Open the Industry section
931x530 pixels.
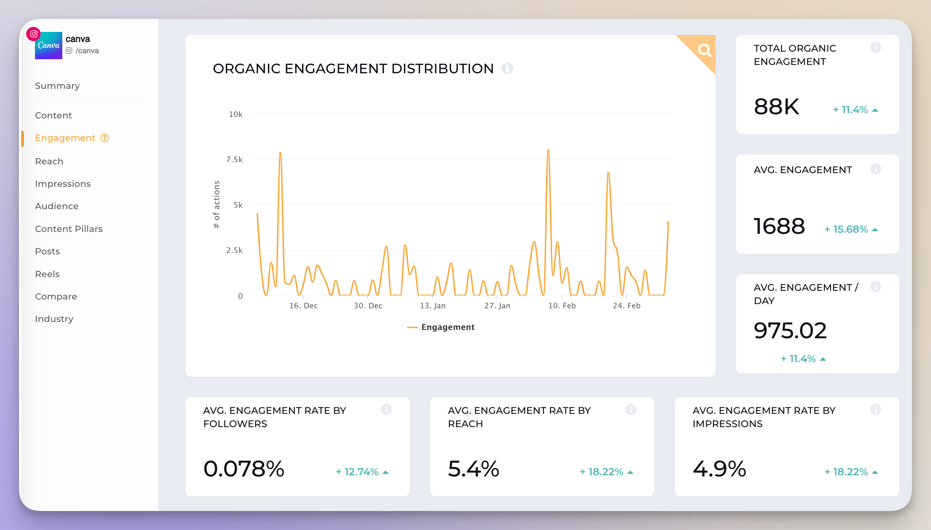(x=54, y=319)
